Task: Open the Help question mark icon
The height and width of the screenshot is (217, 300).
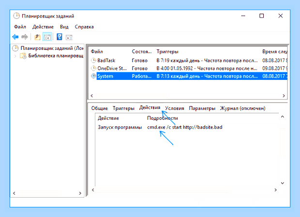Action: (x=60, y=37)
